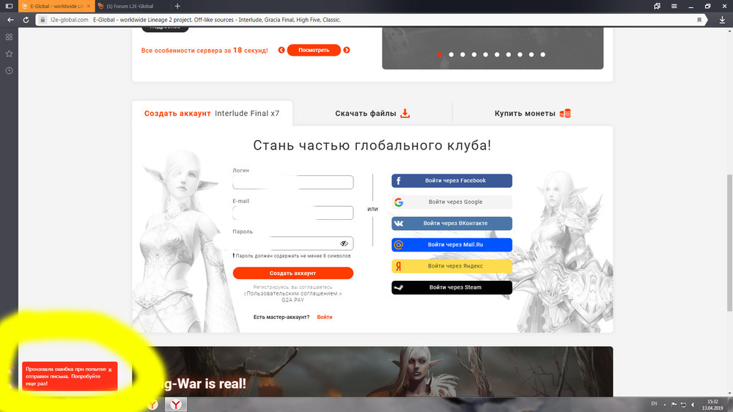
Task: Go to previous feature with left arrow
Action: pyautogui.click(x=281, y=51)
